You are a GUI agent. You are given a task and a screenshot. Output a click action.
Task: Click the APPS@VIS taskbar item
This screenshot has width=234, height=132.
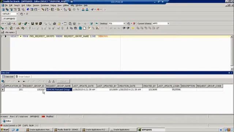pyautogui.click(x=151, y=129)
